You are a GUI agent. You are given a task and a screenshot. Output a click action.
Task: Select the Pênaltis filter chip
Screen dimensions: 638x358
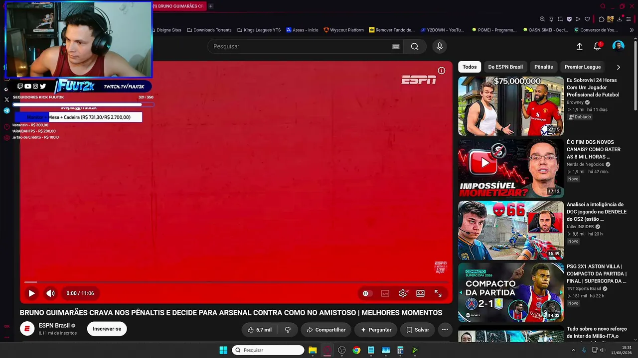[544, 67]
